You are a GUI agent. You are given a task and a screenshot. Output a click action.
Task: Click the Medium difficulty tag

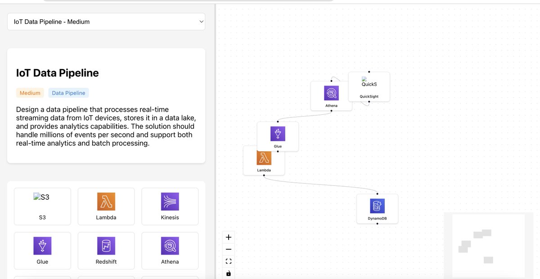pos(30,93)
